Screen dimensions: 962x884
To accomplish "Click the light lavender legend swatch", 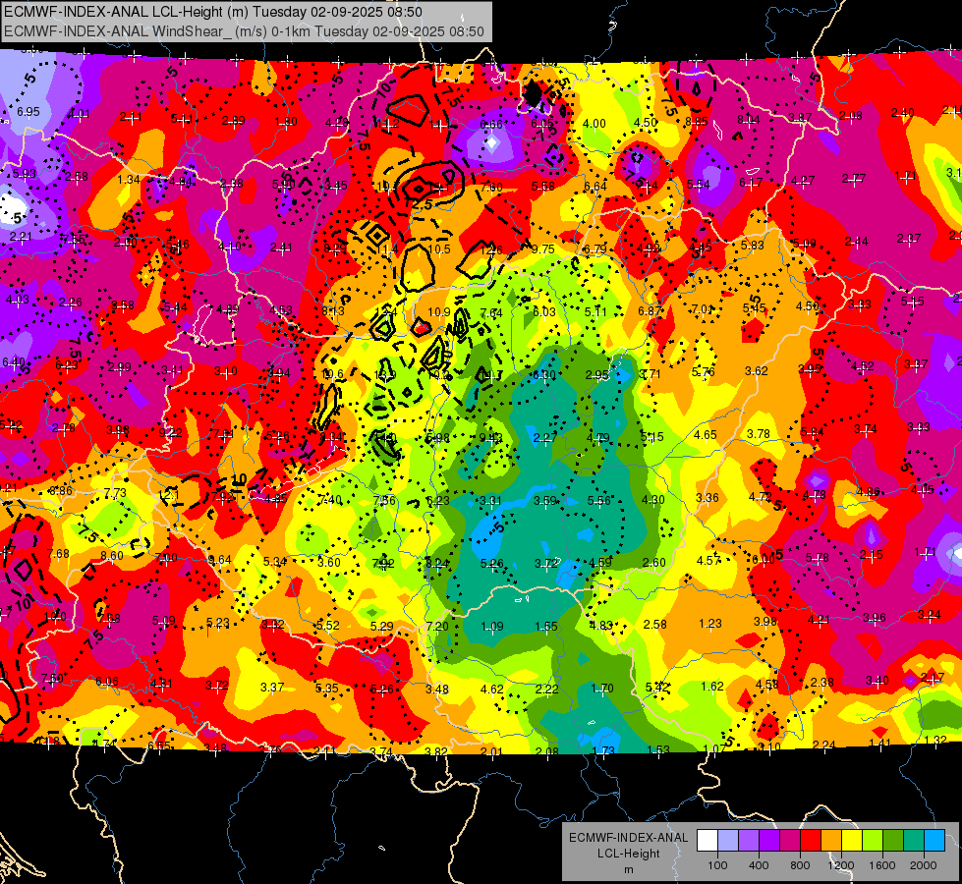I will [728, 841].
